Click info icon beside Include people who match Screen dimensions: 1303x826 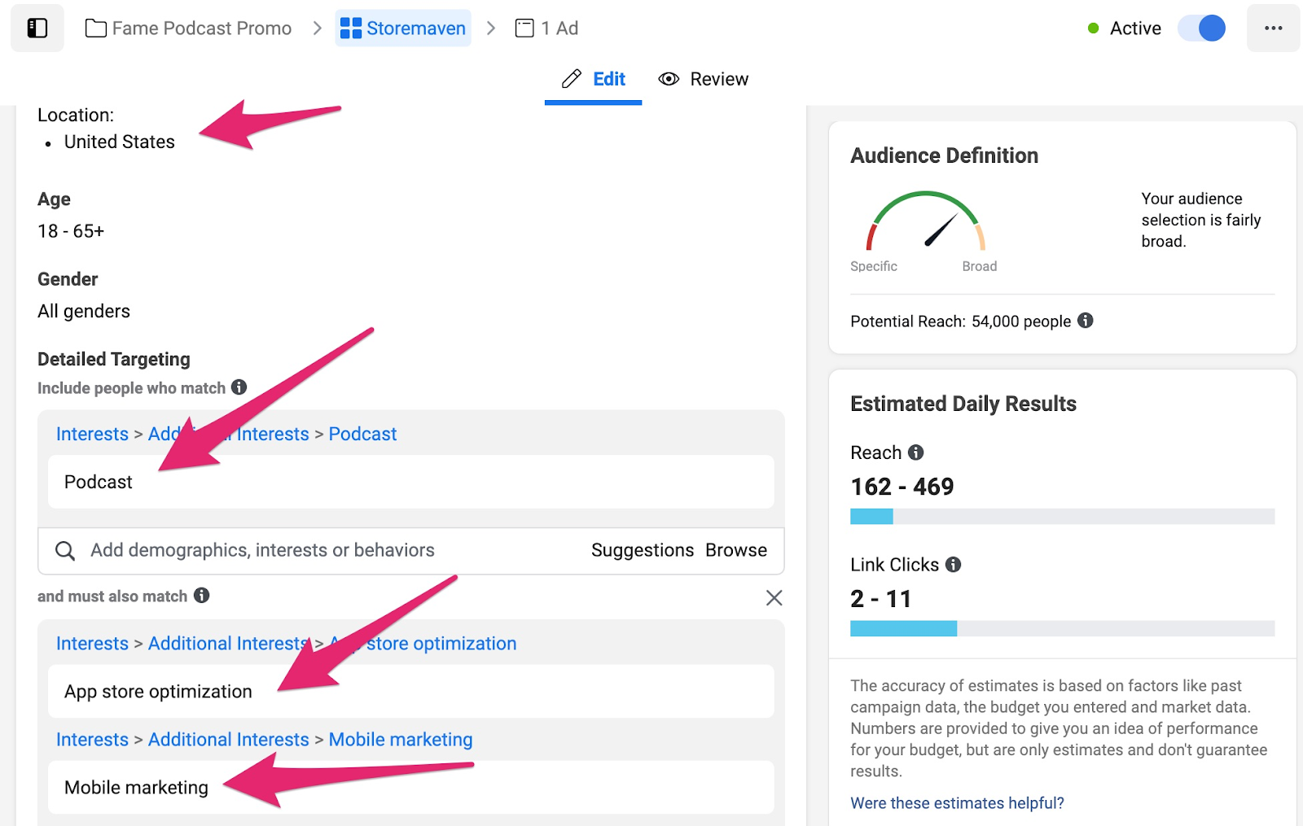[x=239, y=387]
